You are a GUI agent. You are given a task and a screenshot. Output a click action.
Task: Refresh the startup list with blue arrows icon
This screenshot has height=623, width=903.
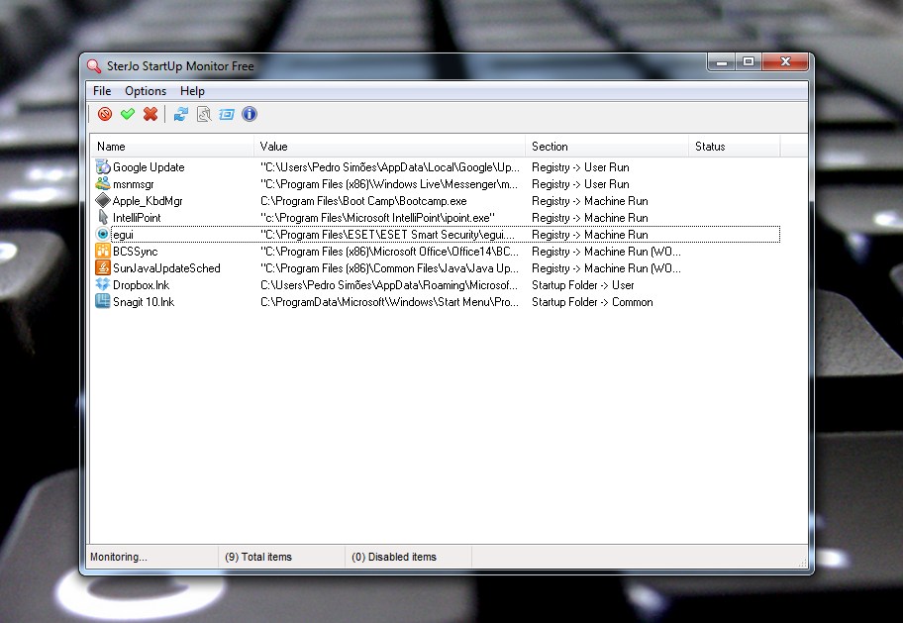[x=181, y=114]
